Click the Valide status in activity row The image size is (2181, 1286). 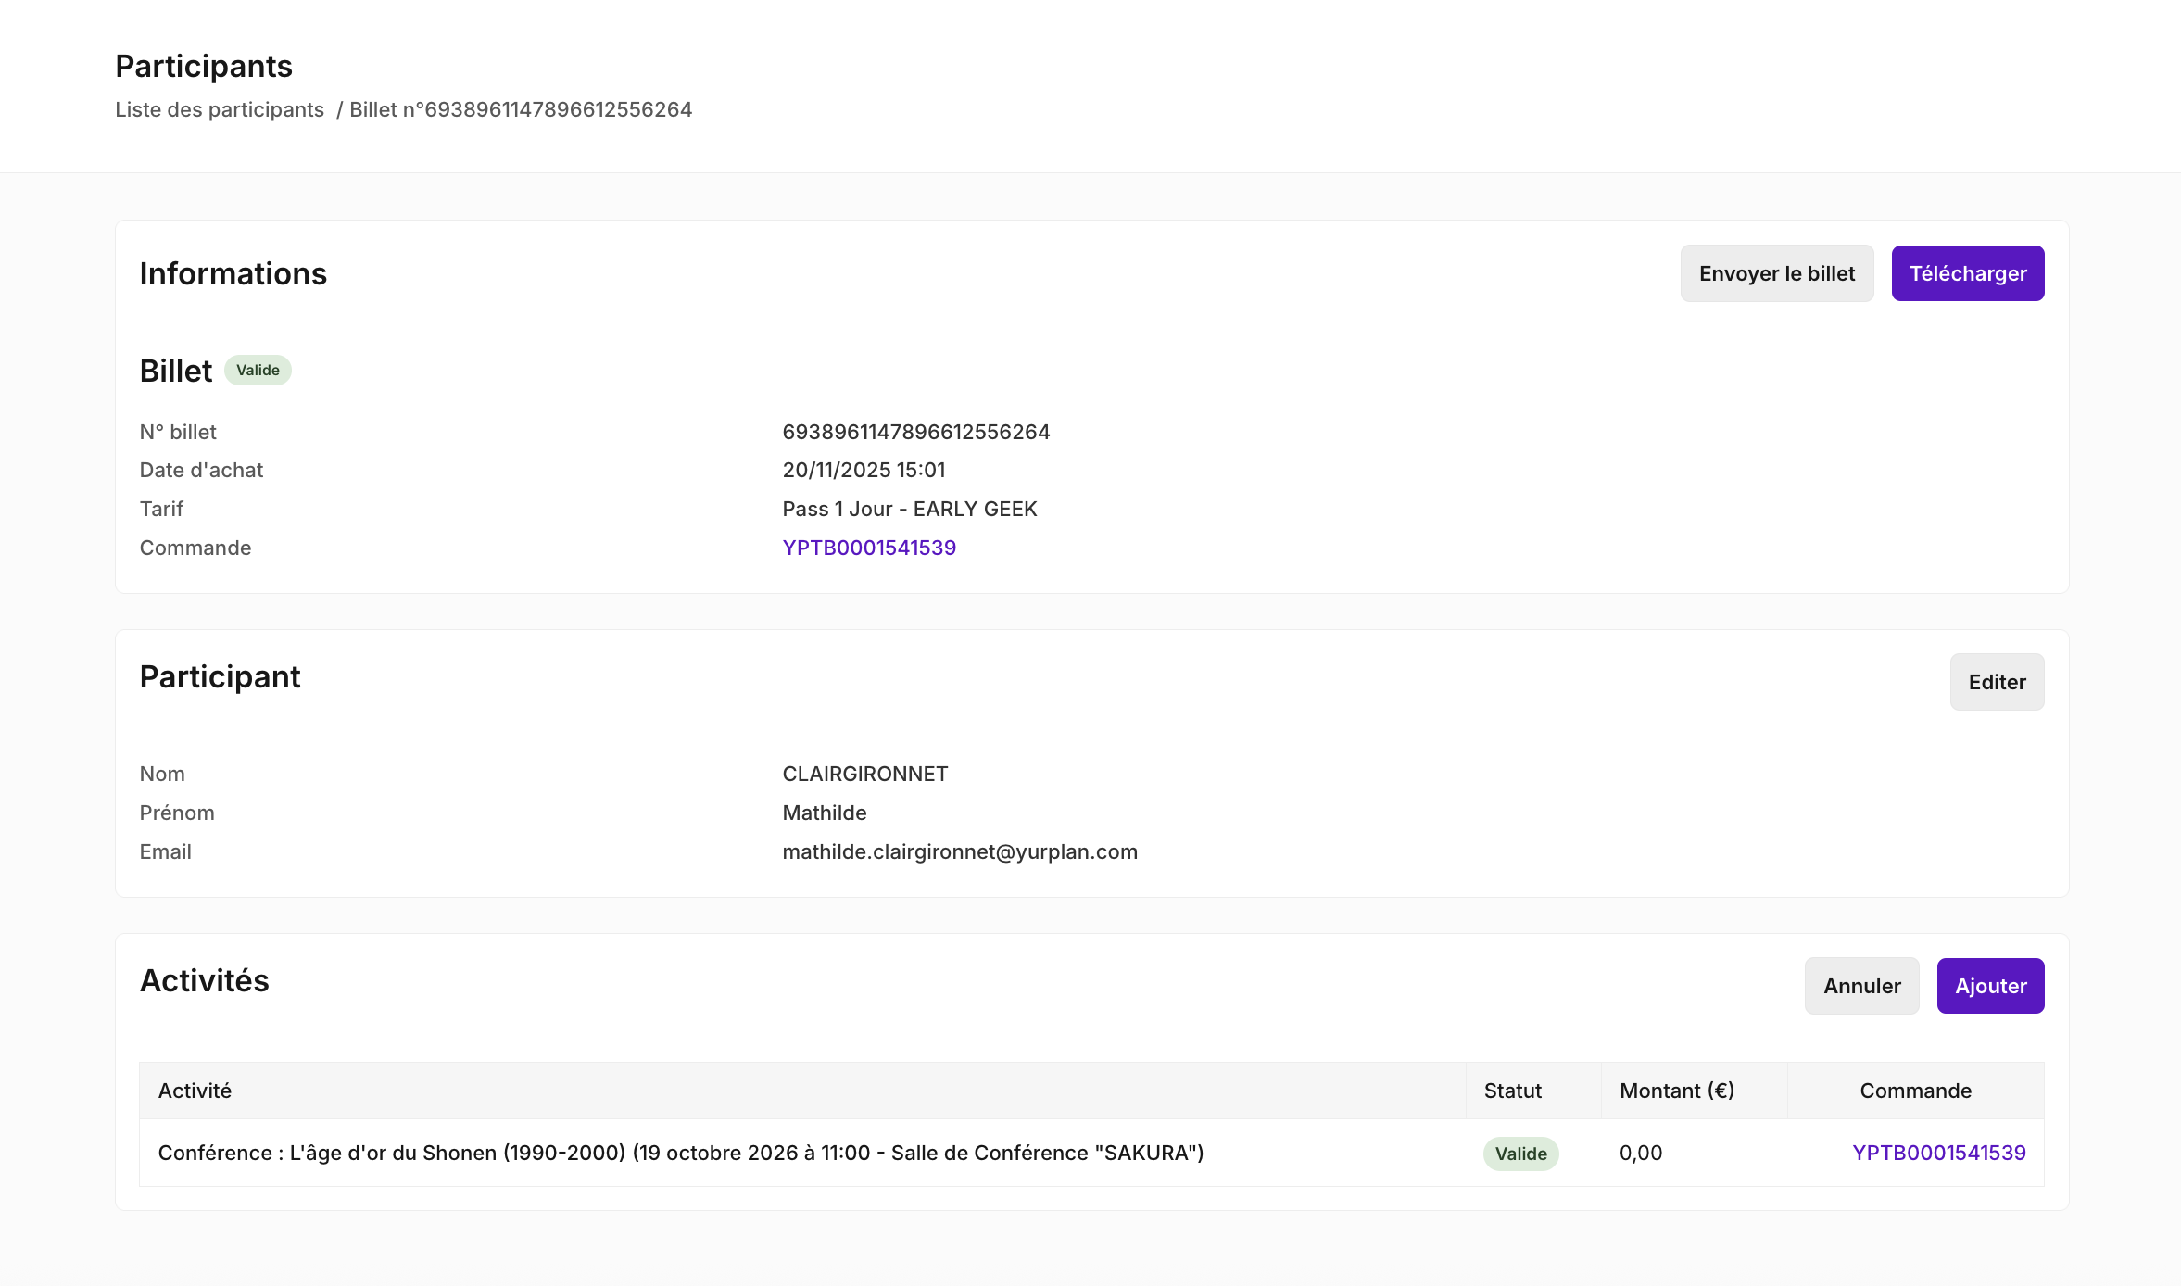tap(1520, 1154)
